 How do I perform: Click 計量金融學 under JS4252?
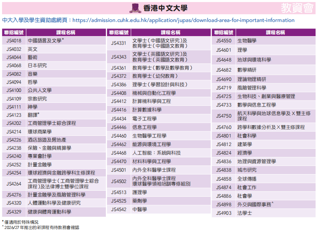tap(40, 165)
